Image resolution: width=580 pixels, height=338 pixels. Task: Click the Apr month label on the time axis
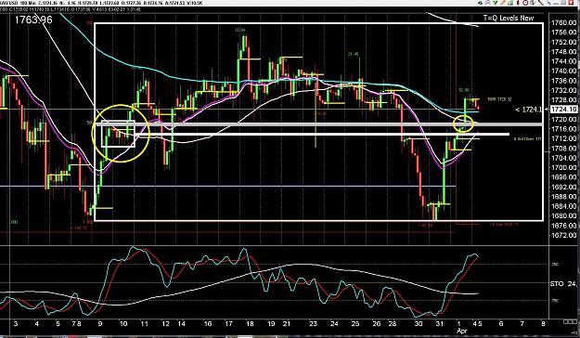click(461, 331)
